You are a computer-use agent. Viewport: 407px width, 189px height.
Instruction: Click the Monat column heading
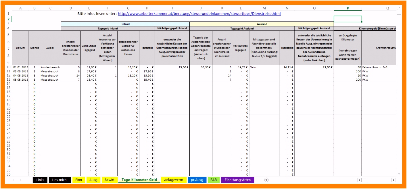(x=34, y=48)
